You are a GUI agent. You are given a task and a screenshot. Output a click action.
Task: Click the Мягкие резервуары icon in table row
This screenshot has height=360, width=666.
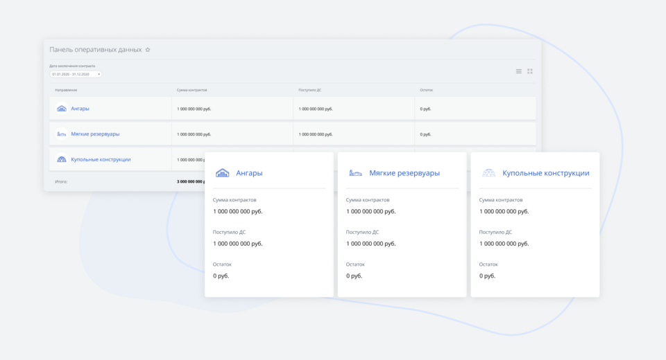(x=62, y=134)
